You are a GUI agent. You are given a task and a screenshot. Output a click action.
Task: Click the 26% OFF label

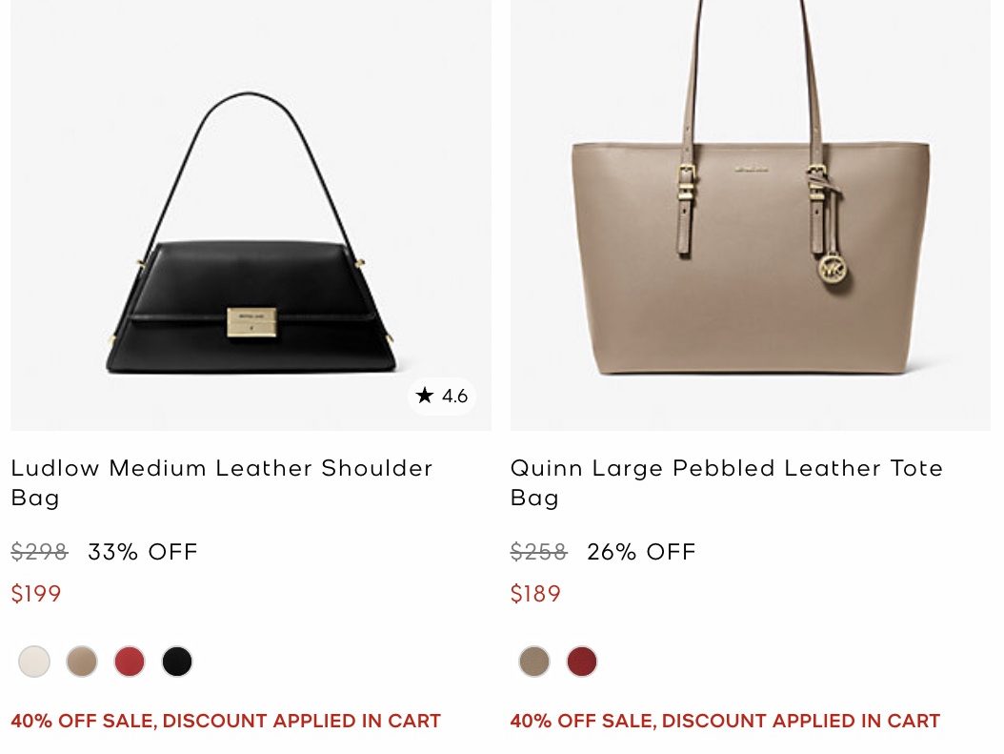click(x=641, y=552)
